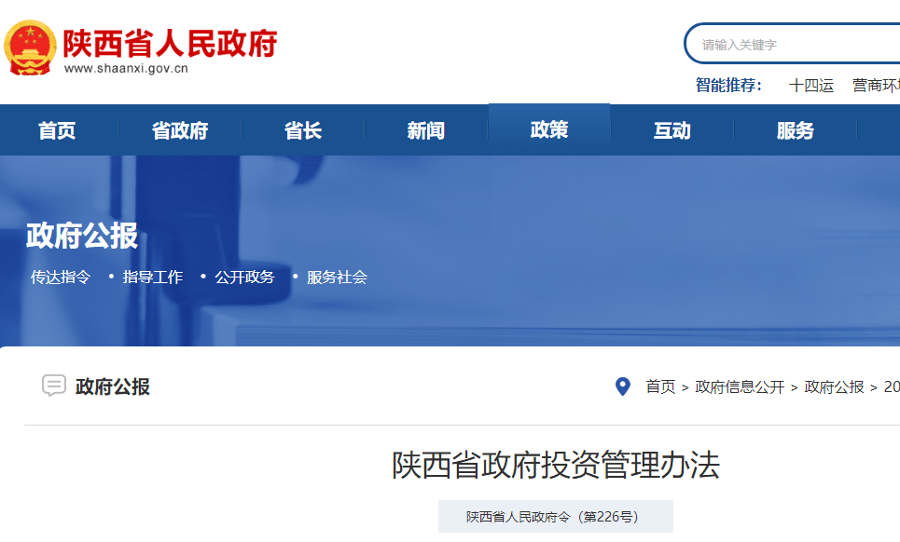Click the location pin breadcrumb icon

[623, 386]
